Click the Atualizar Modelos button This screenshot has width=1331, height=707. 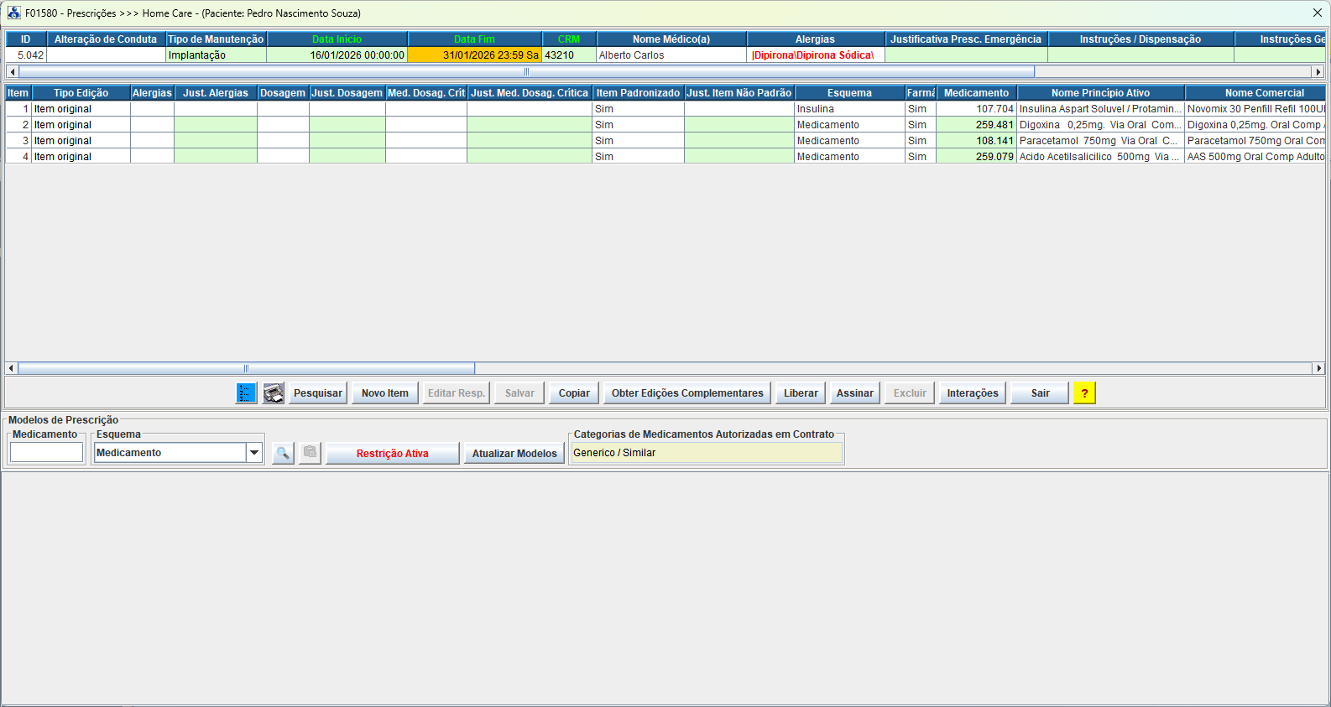point(514,454)
